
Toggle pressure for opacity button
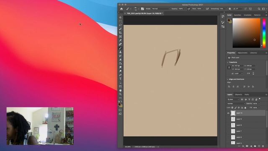(189, 9)
